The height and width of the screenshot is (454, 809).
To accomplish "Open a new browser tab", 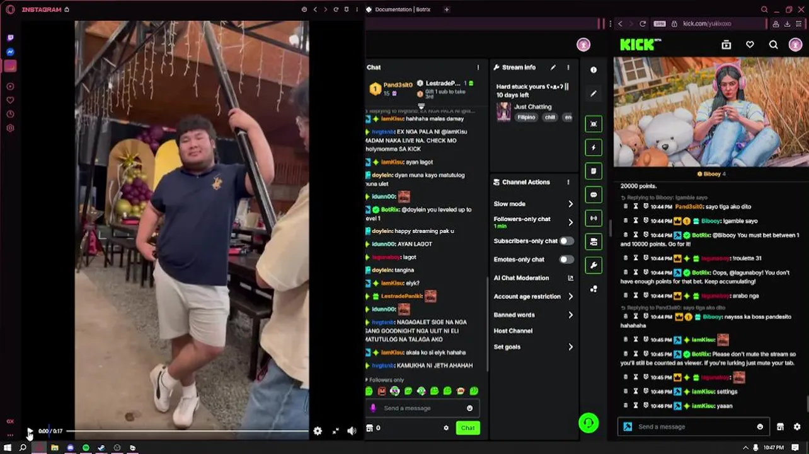I will tap(447, 9).
